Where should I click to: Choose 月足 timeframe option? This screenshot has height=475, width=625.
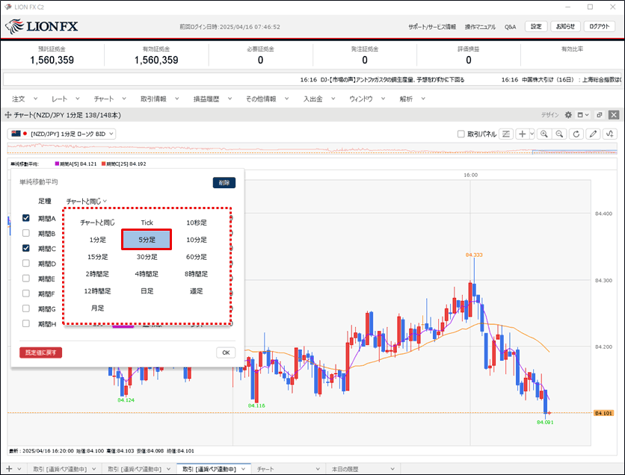coord(97,308)
